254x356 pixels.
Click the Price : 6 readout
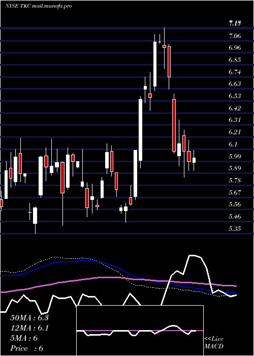(27, 348)
